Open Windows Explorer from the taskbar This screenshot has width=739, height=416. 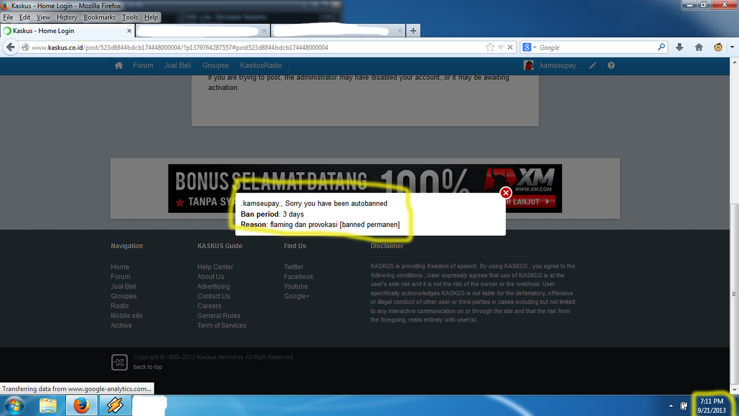48,406
